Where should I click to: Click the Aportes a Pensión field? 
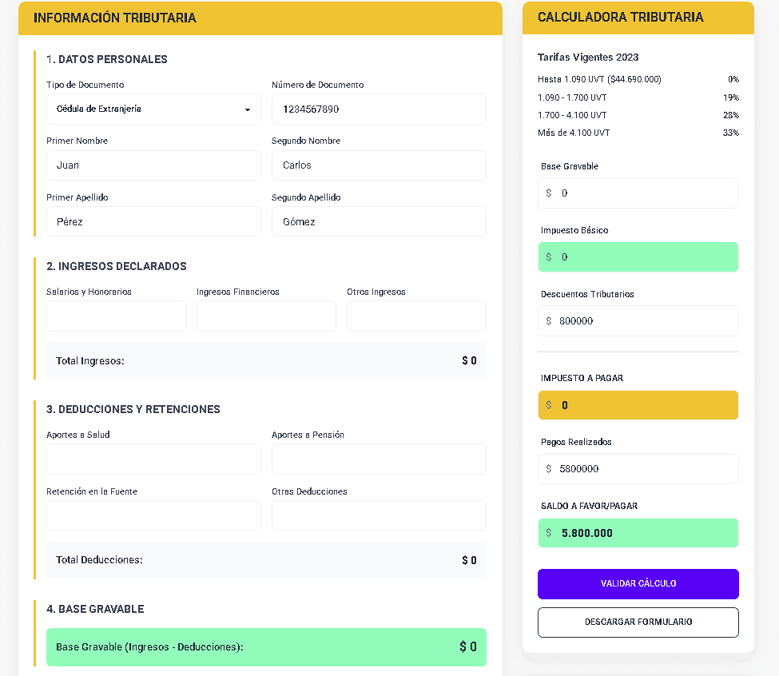pyautogui.click(x=379, y=459)
